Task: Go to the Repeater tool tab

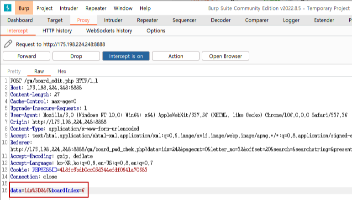Action: coord(147,20)
